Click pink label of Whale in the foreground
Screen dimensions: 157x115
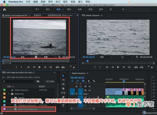4,109
